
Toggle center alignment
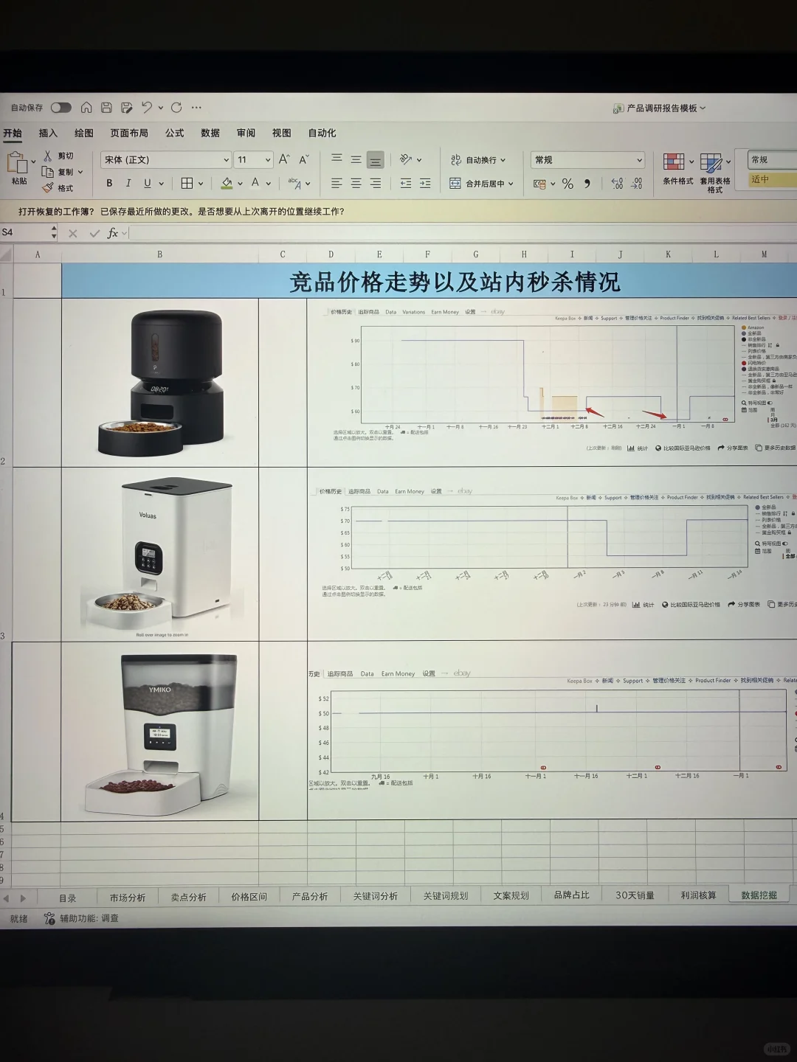(355, 182)
